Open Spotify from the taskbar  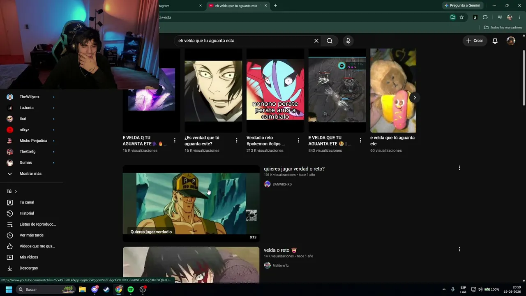click(x=131, y=289)
